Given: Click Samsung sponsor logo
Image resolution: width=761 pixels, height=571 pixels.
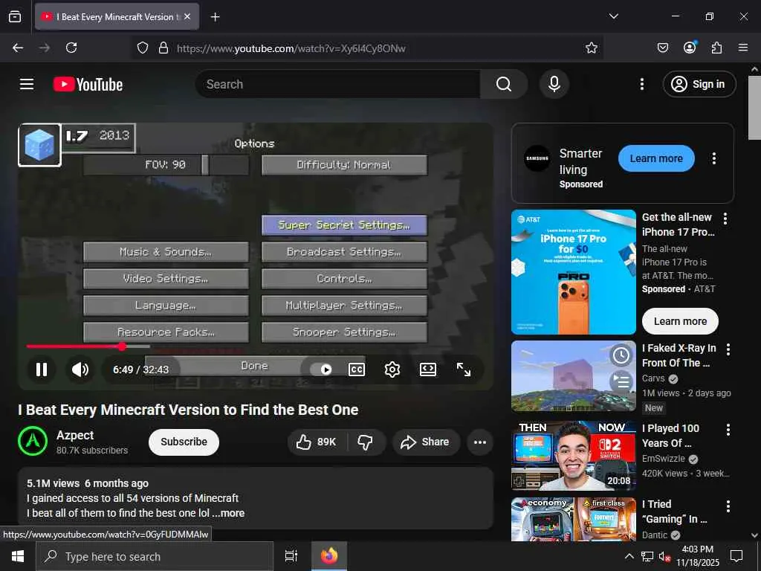Looking at the screenshot, I should 537,158.
